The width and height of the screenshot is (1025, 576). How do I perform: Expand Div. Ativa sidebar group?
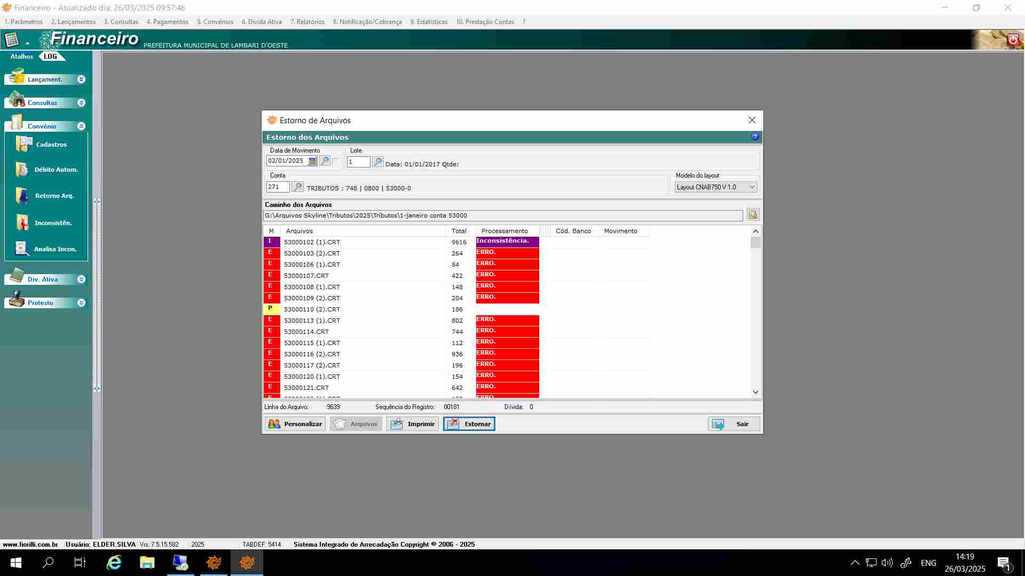[x=81, y=279]
